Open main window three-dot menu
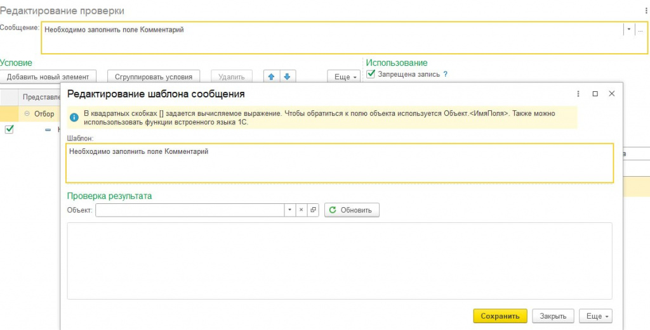Screen dimensions: 650x330 pos(646,11)
